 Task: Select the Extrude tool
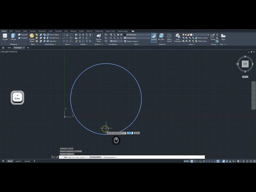pos(13,37)
